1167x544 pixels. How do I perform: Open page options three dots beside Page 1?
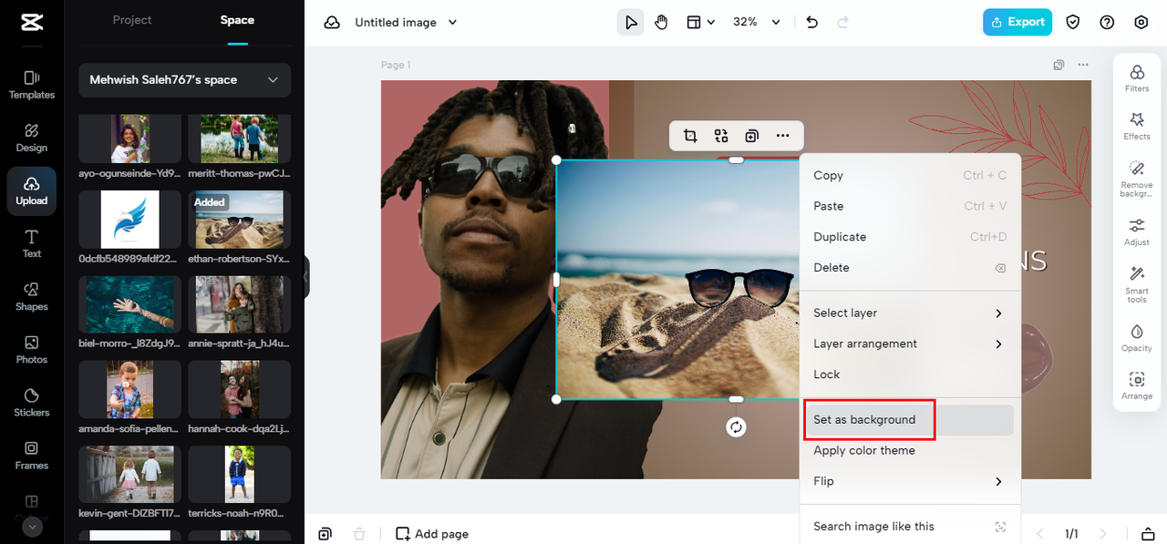(x=1083, y=65)
